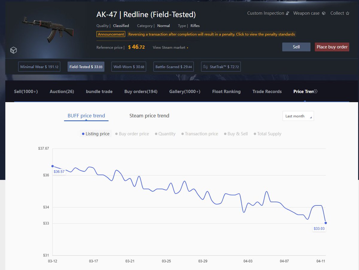Click the 3D cube inspect icon
This screenshot has height=270, width=359.
13,50
